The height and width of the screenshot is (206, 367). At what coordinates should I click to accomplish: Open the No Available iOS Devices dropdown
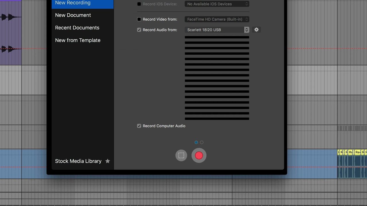tap(217, 4)
